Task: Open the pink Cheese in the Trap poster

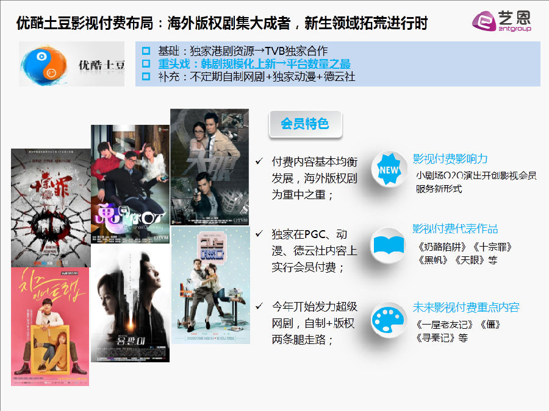Action: pyautogui.click(x=50, y=327)
